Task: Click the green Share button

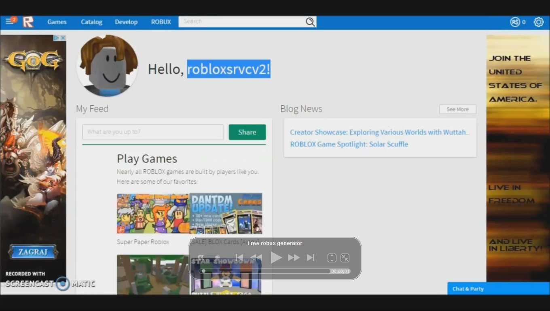Action: [247, 132]
